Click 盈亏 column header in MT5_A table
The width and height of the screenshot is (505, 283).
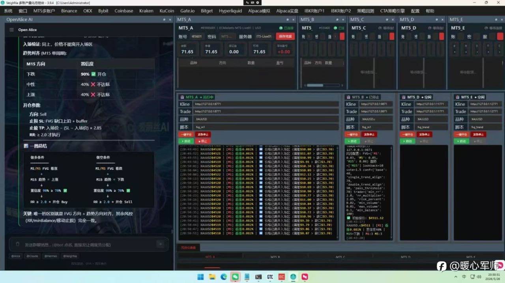pyautogui.click(x=279, y=63)
